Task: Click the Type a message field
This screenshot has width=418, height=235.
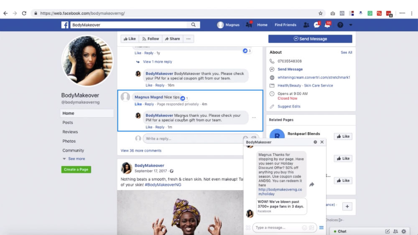Action: point(277,227)
